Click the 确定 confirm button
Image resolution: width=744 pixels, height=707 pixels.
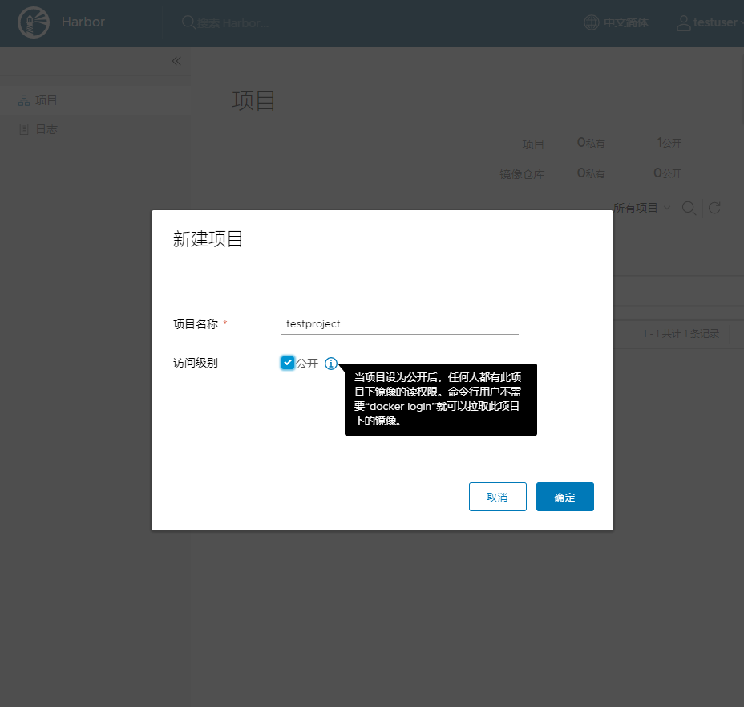pos(564,497)
